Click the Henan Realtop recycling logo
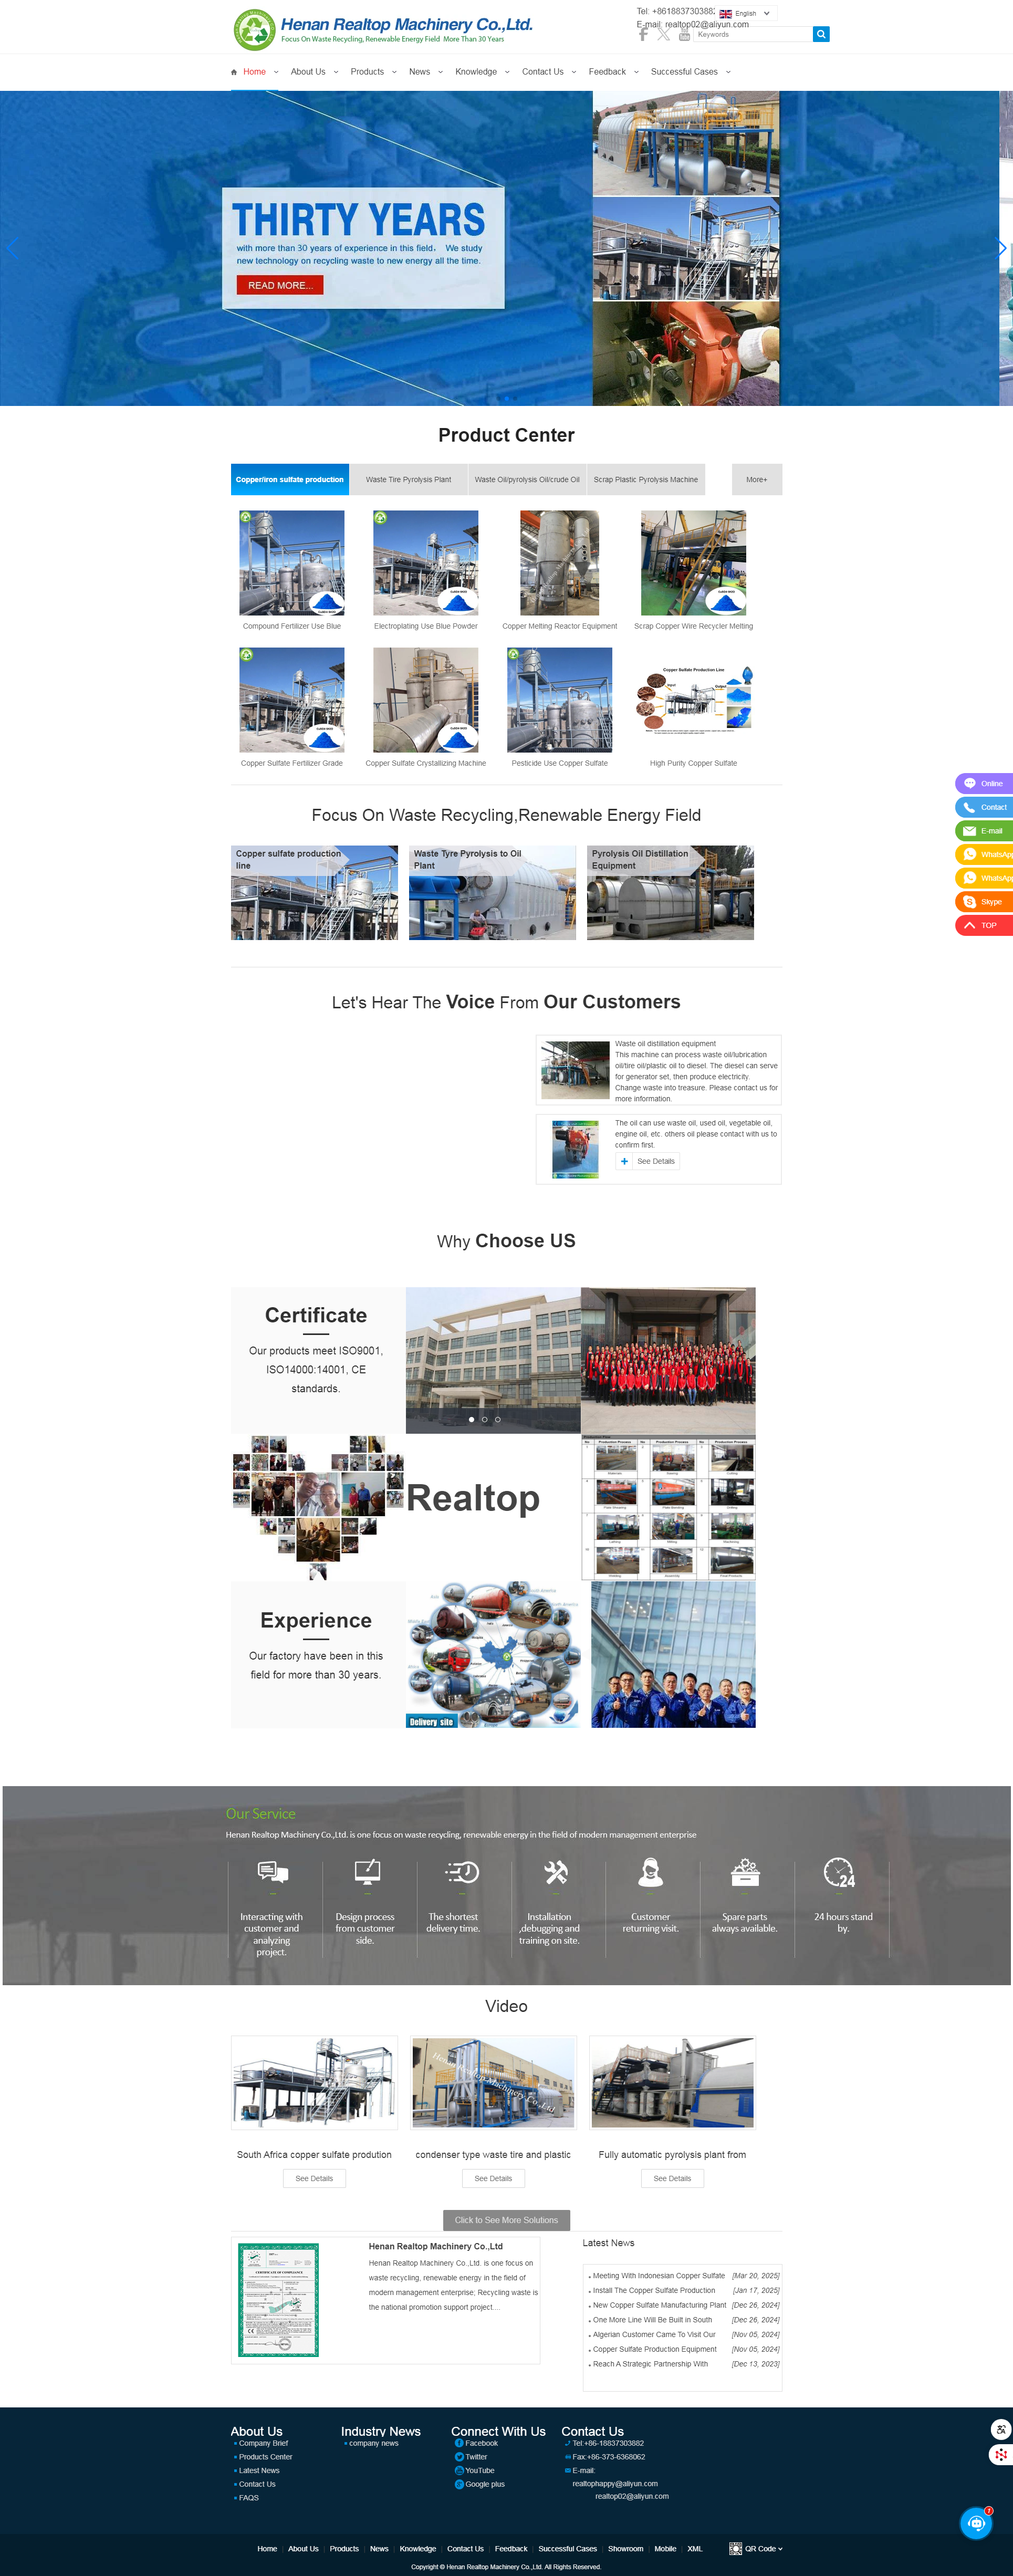This screenshot has height=2576, width=1013. tap(254, 30)
